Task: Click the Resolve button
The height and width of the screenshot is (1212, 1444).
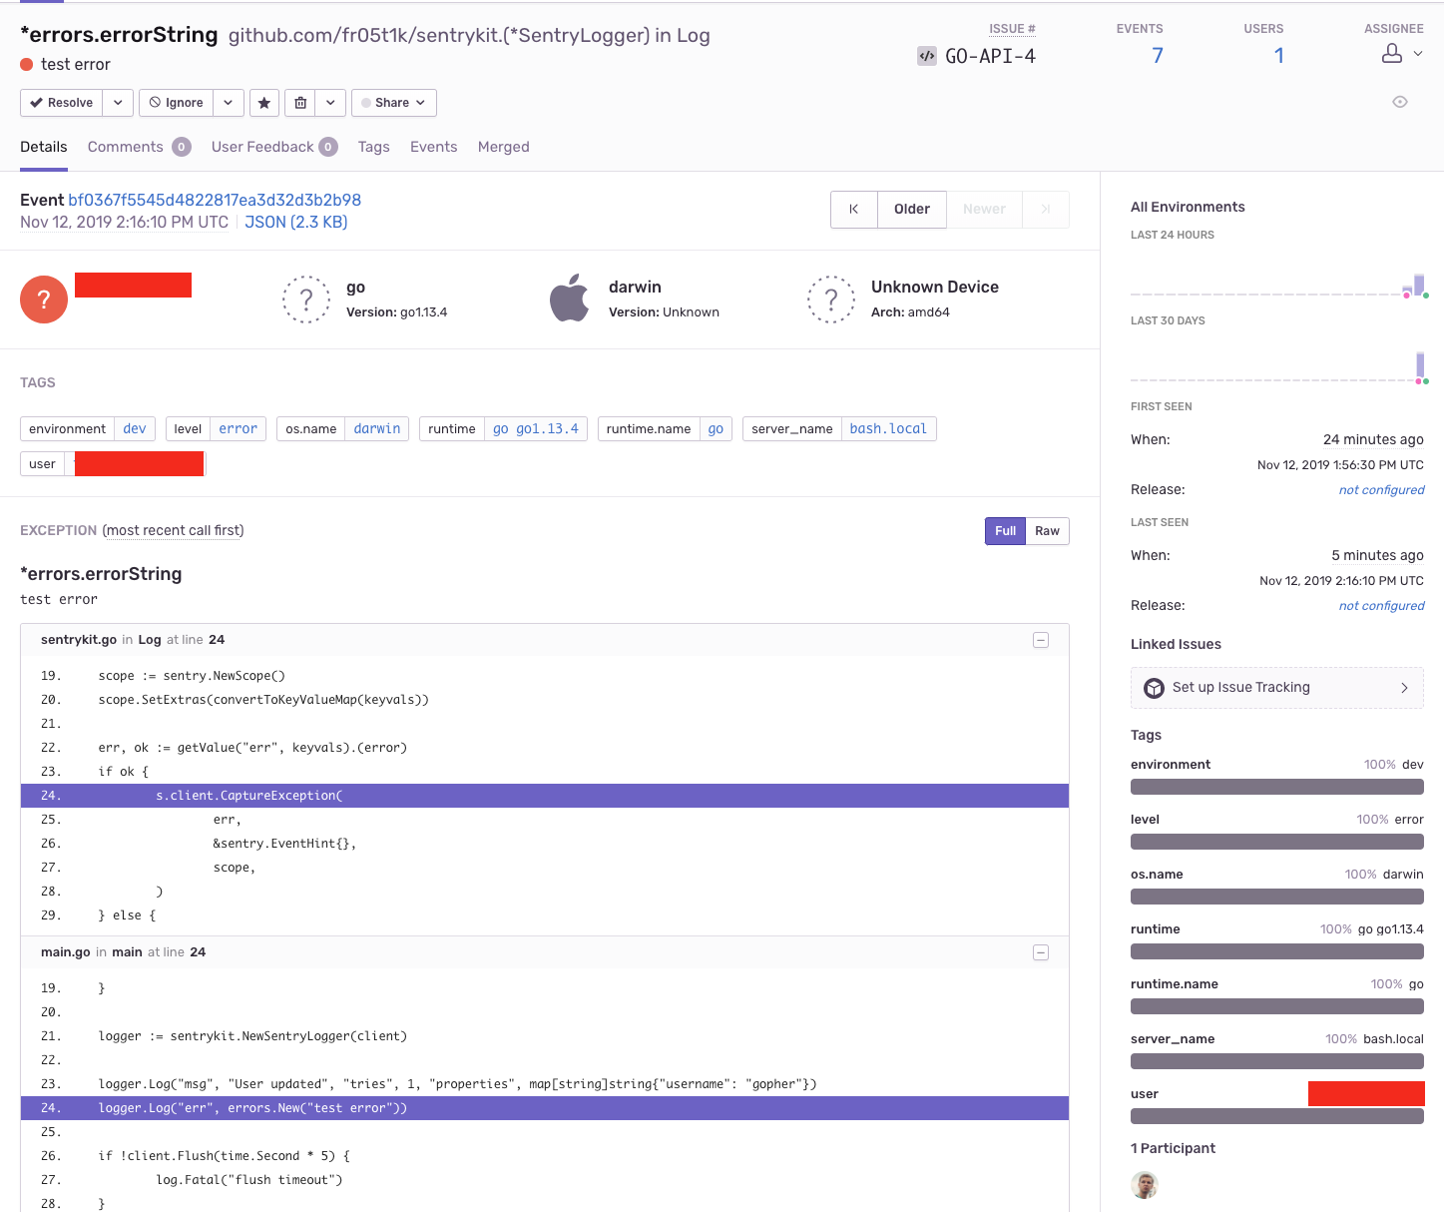Action: click(61, 103)
